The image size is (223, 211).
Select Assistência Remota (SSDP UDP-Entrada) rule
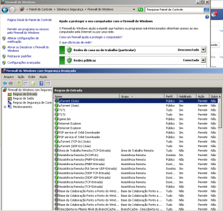point(135,178)
